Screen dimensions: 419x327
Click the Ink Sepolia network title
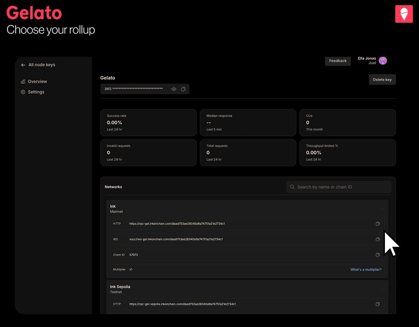click(120, 287)
